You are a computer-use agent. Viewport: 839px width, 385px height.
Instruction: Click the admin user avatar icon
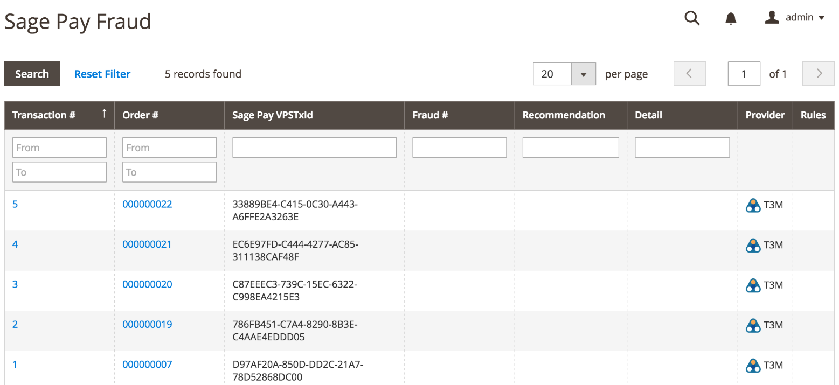[772, 18]
